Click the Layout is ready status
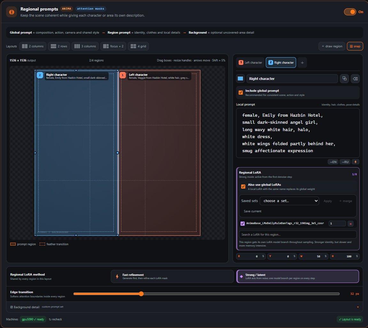 tap(350, 319)
